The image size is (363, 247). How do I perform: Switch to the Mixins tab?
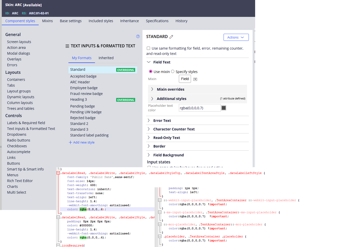click(47, 21)
